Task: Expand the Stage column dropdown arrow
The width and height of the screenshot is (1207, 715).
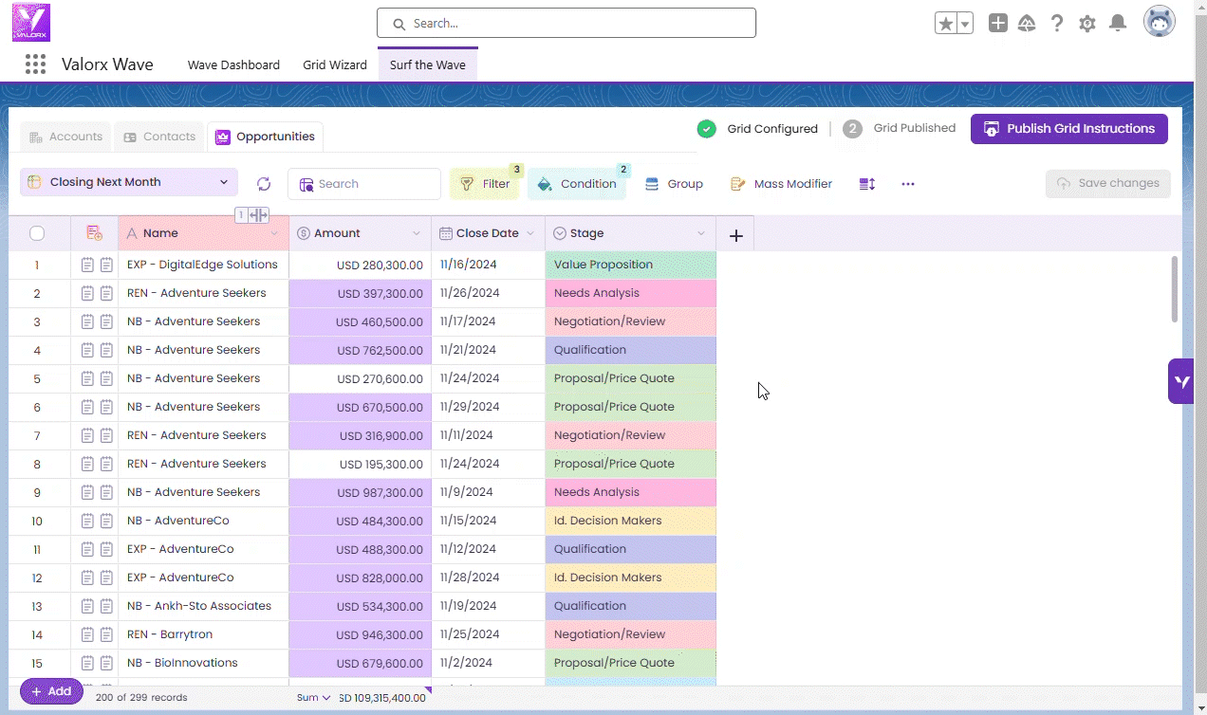Action: 701,233
